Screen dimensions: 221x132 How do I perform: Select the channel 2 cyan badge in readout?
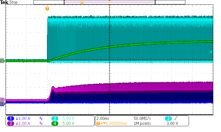pos(55,118)
